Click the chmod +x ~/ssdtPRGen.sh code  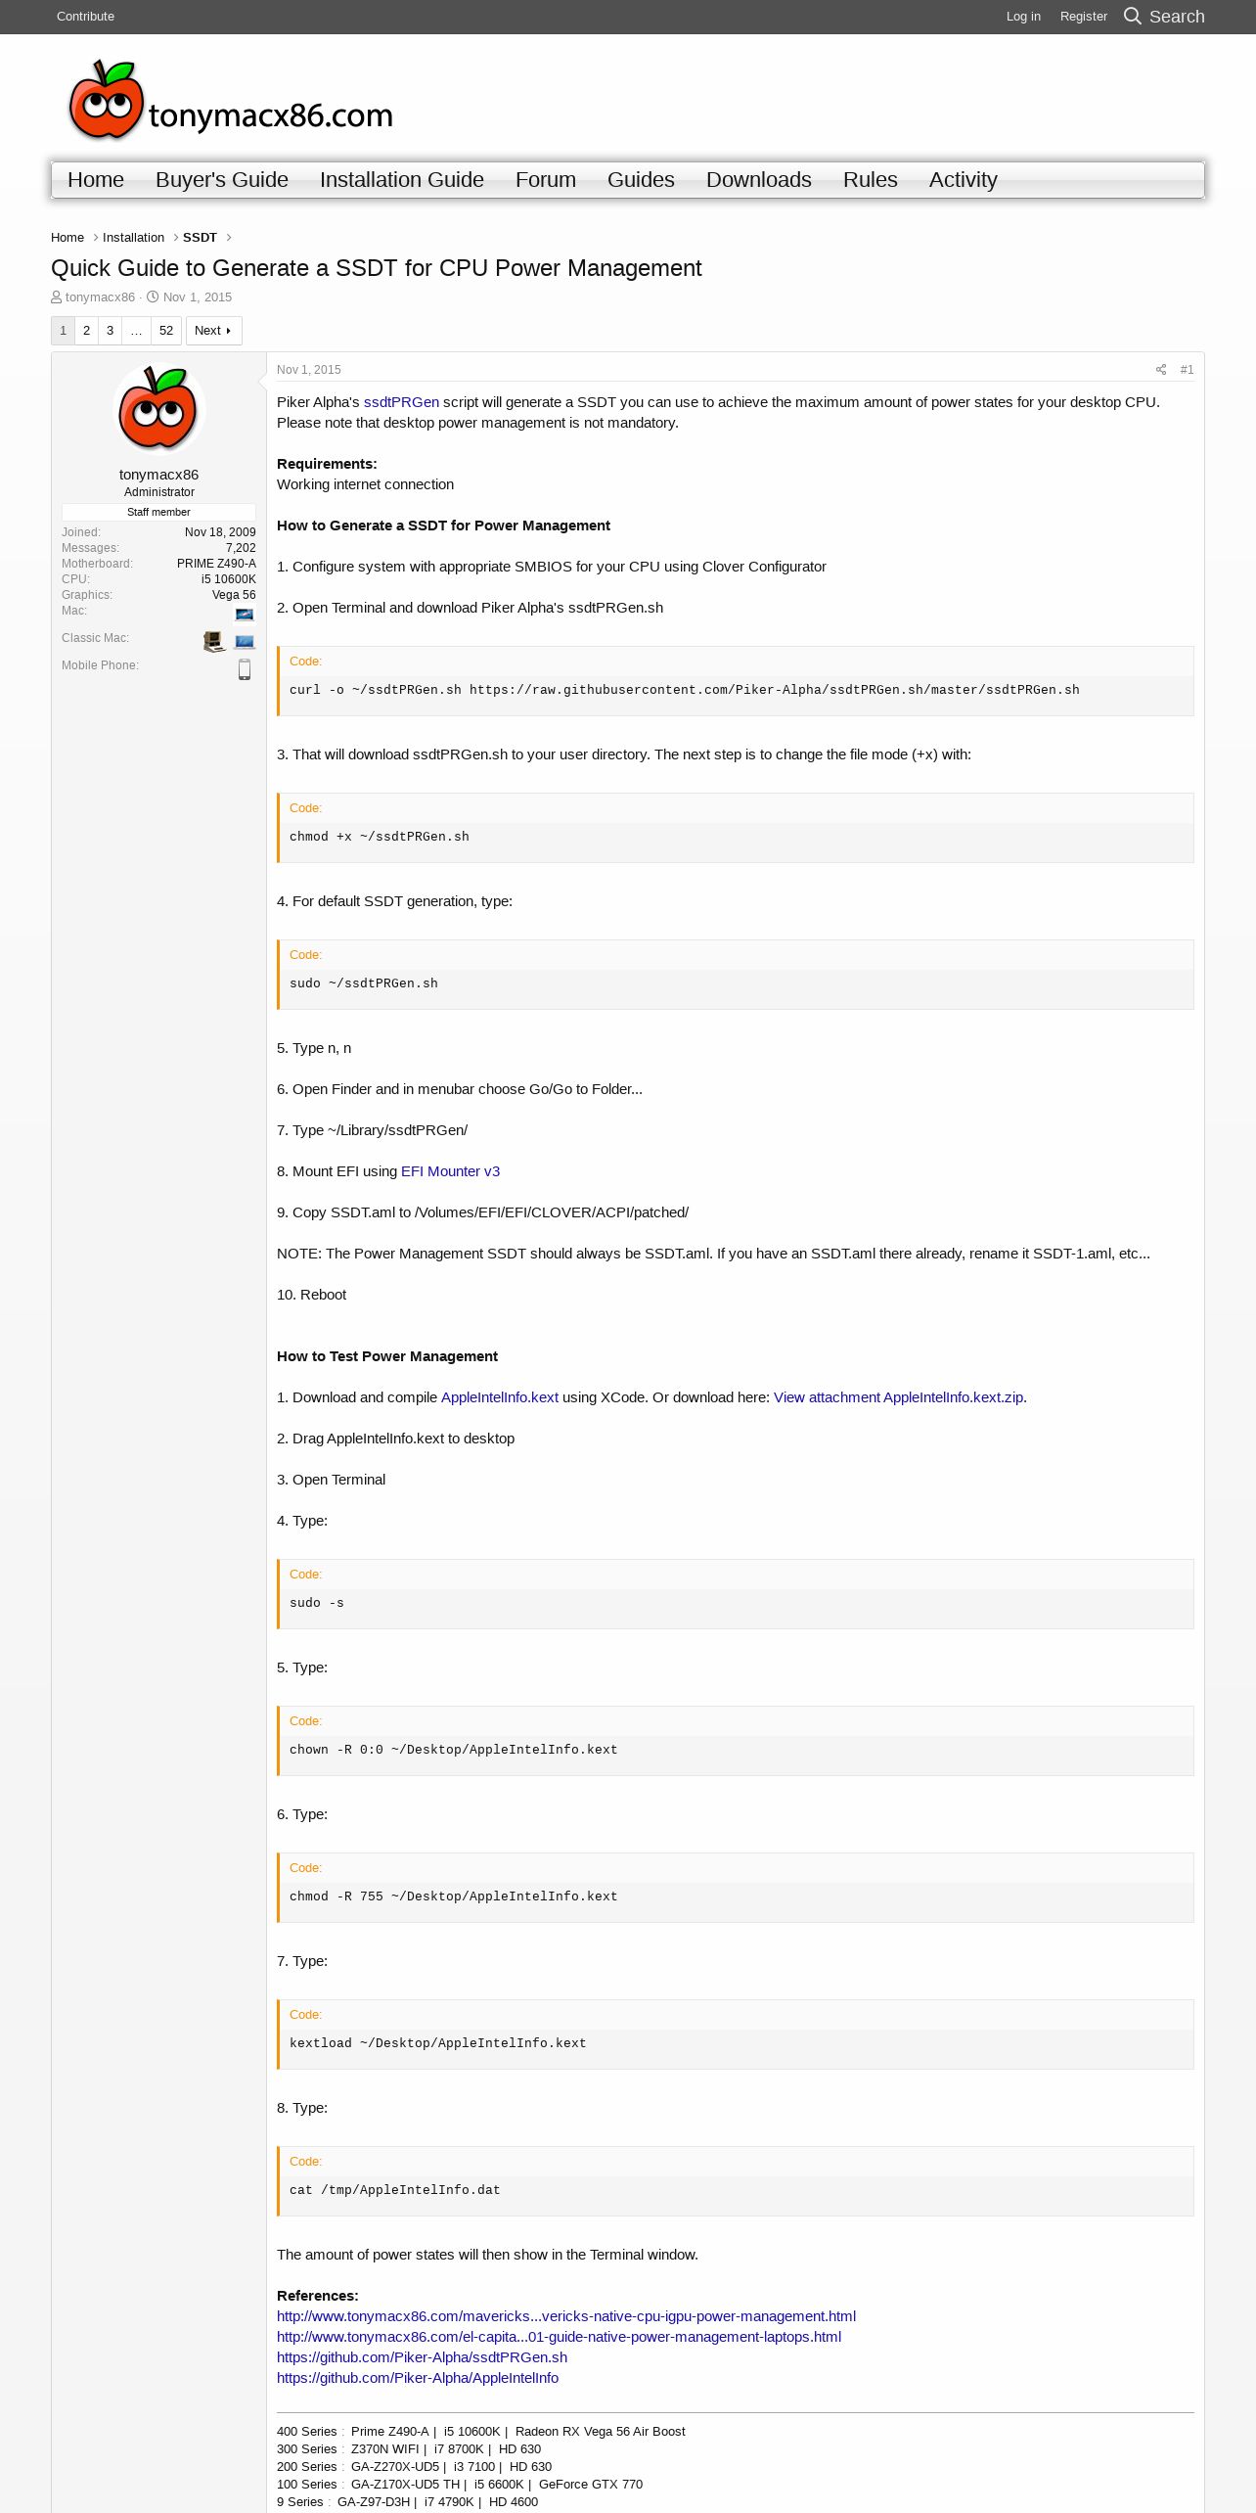coord(380,837)
